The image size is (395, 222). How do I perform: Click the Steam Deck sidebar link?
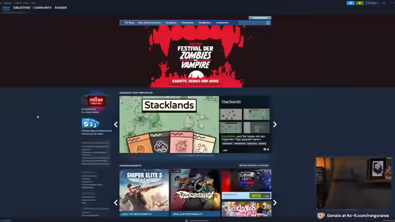(89, 109)
